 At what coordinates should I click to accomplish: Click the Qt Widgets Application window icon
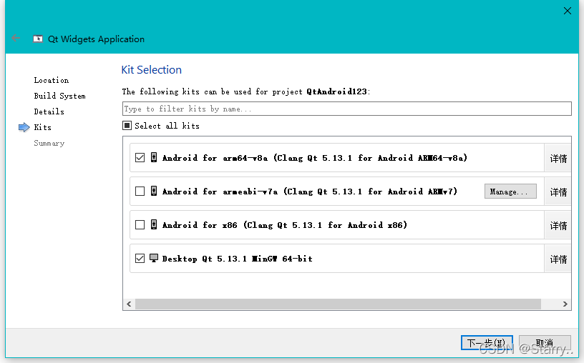[x=38, y=39]
